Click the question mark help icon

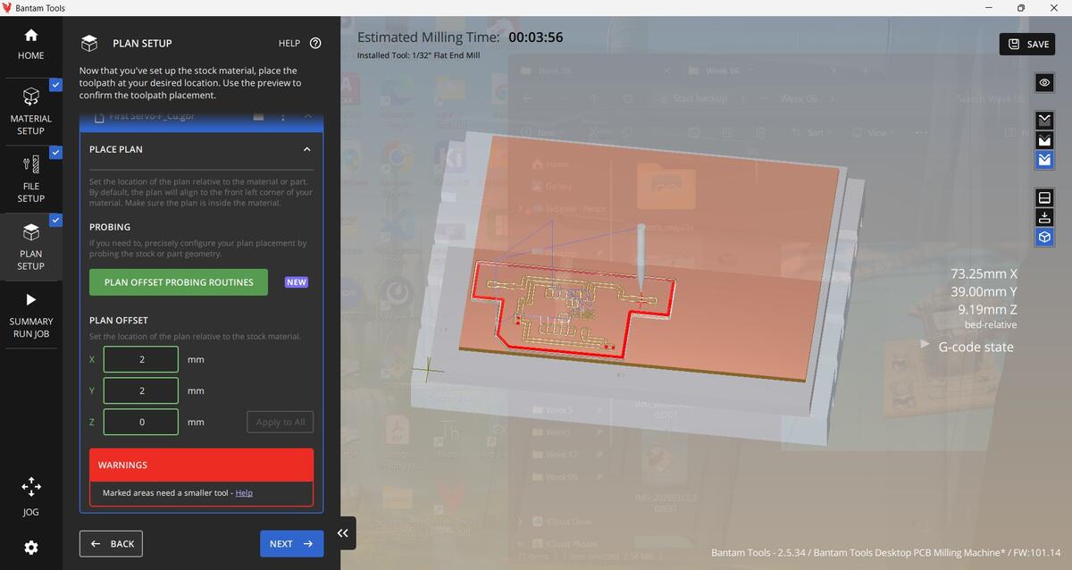[315, 43]
